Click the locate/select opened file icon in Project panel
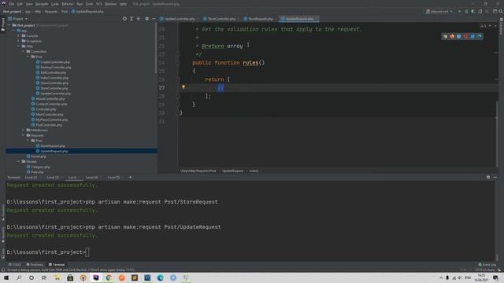504x283 pixels. (124, 19)
